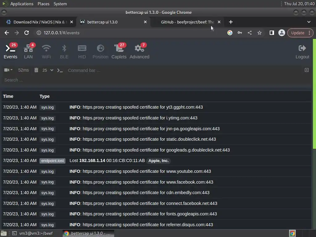
Task: Click the page vertical scrollbar
Action: tap(314, 94)
